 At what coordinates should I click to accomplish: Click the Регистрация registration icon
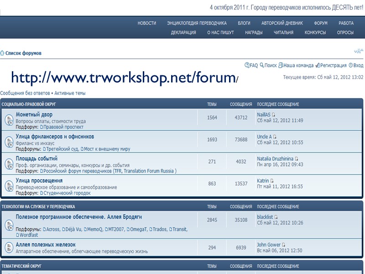[x=318, y=65]
